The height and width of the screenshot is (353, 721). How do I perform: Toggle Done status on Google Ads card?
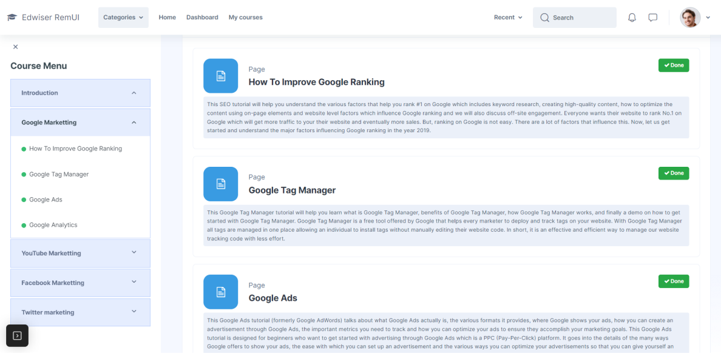pyautogui.click(x=674, y=281)
